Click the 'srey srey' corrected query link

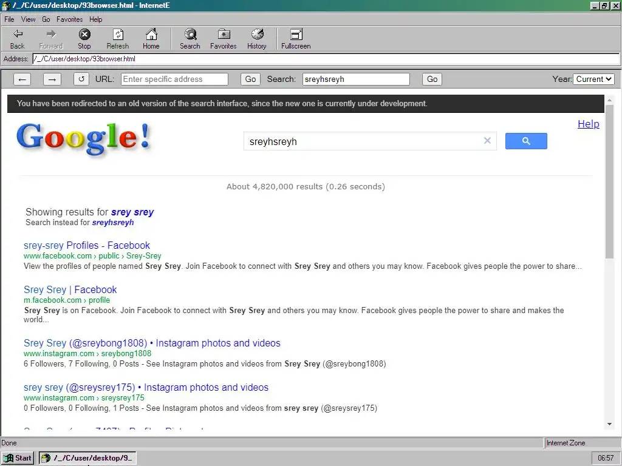click(132, 212)
